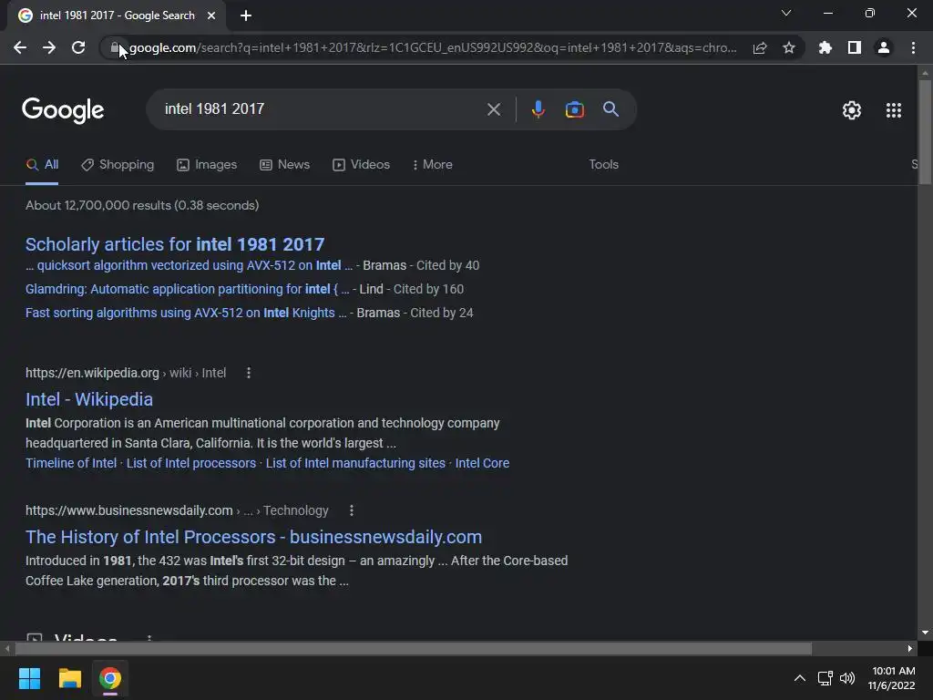
Task: Open the taskbar clock and date
Action: (x=891, y=678)
